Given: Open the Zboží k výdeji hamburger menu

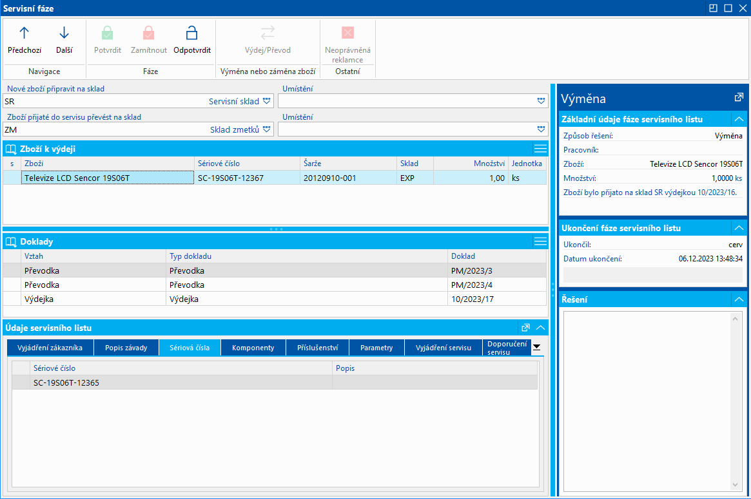Looking at the screenshot, I should coord(540,149).
